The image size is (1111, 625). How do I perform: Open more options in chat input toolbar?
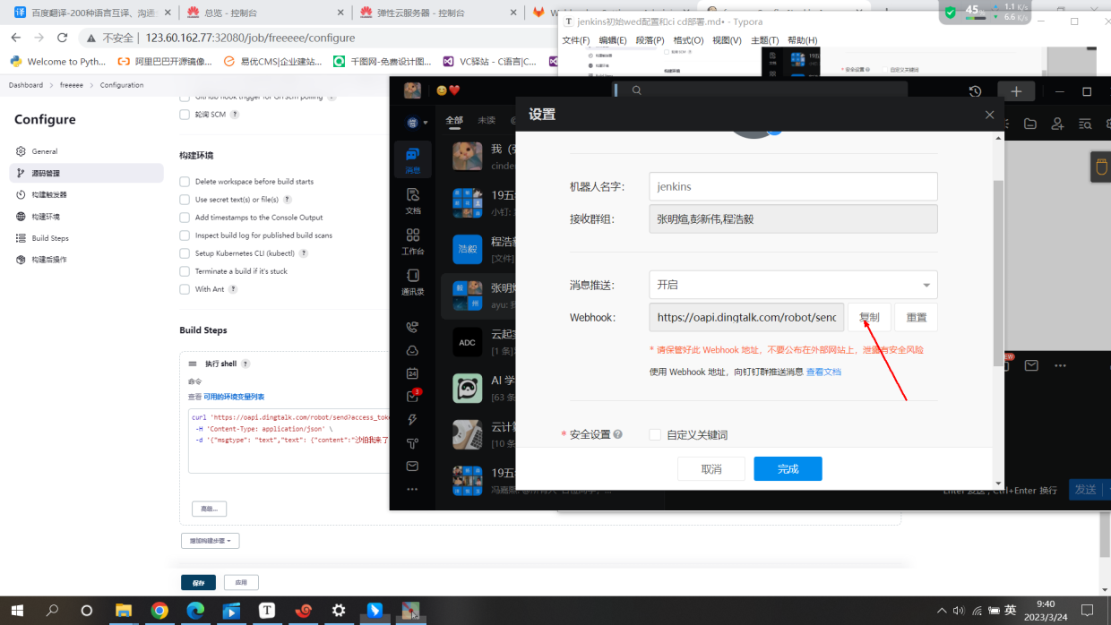(1061, 365)
